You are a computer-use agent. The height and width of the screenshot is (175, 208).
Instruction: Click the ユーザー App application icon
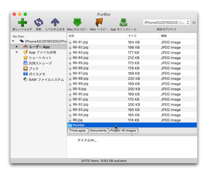(26, 46)
